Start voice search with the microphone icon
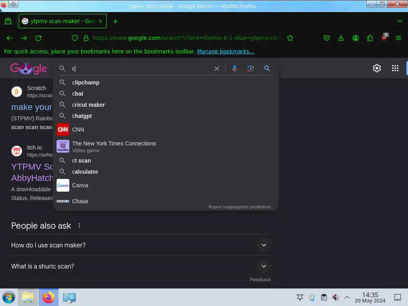Screen dimensions: 408x306 234,69
